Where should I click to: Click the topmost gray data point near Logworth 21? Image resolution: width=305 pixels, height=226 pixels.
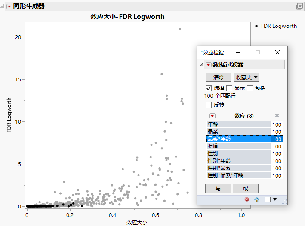click(x=180, y=29)
